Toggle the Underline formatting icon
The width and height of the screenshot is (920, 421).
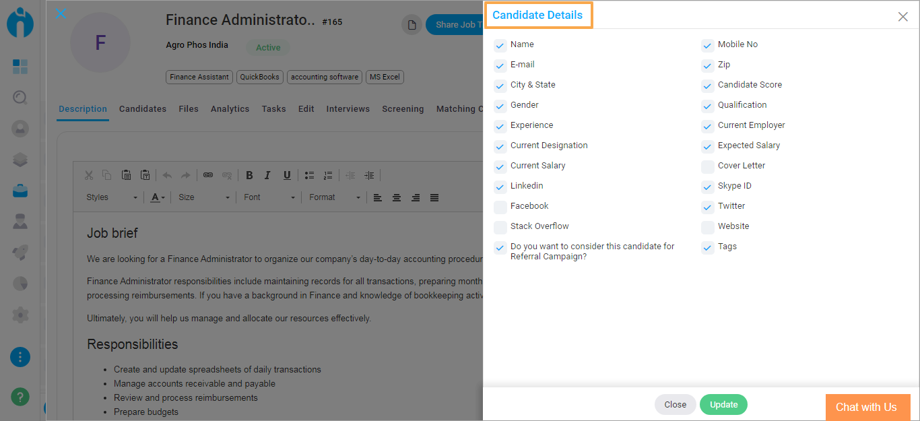(287, 175)
